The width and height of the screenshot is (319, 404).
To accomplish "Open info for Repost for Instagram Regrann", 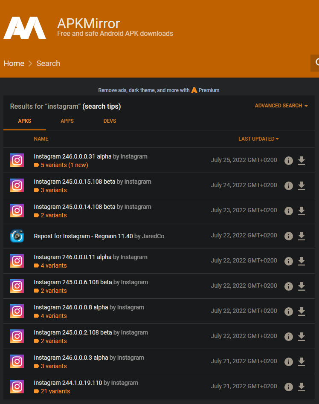I will click(289, 236).
